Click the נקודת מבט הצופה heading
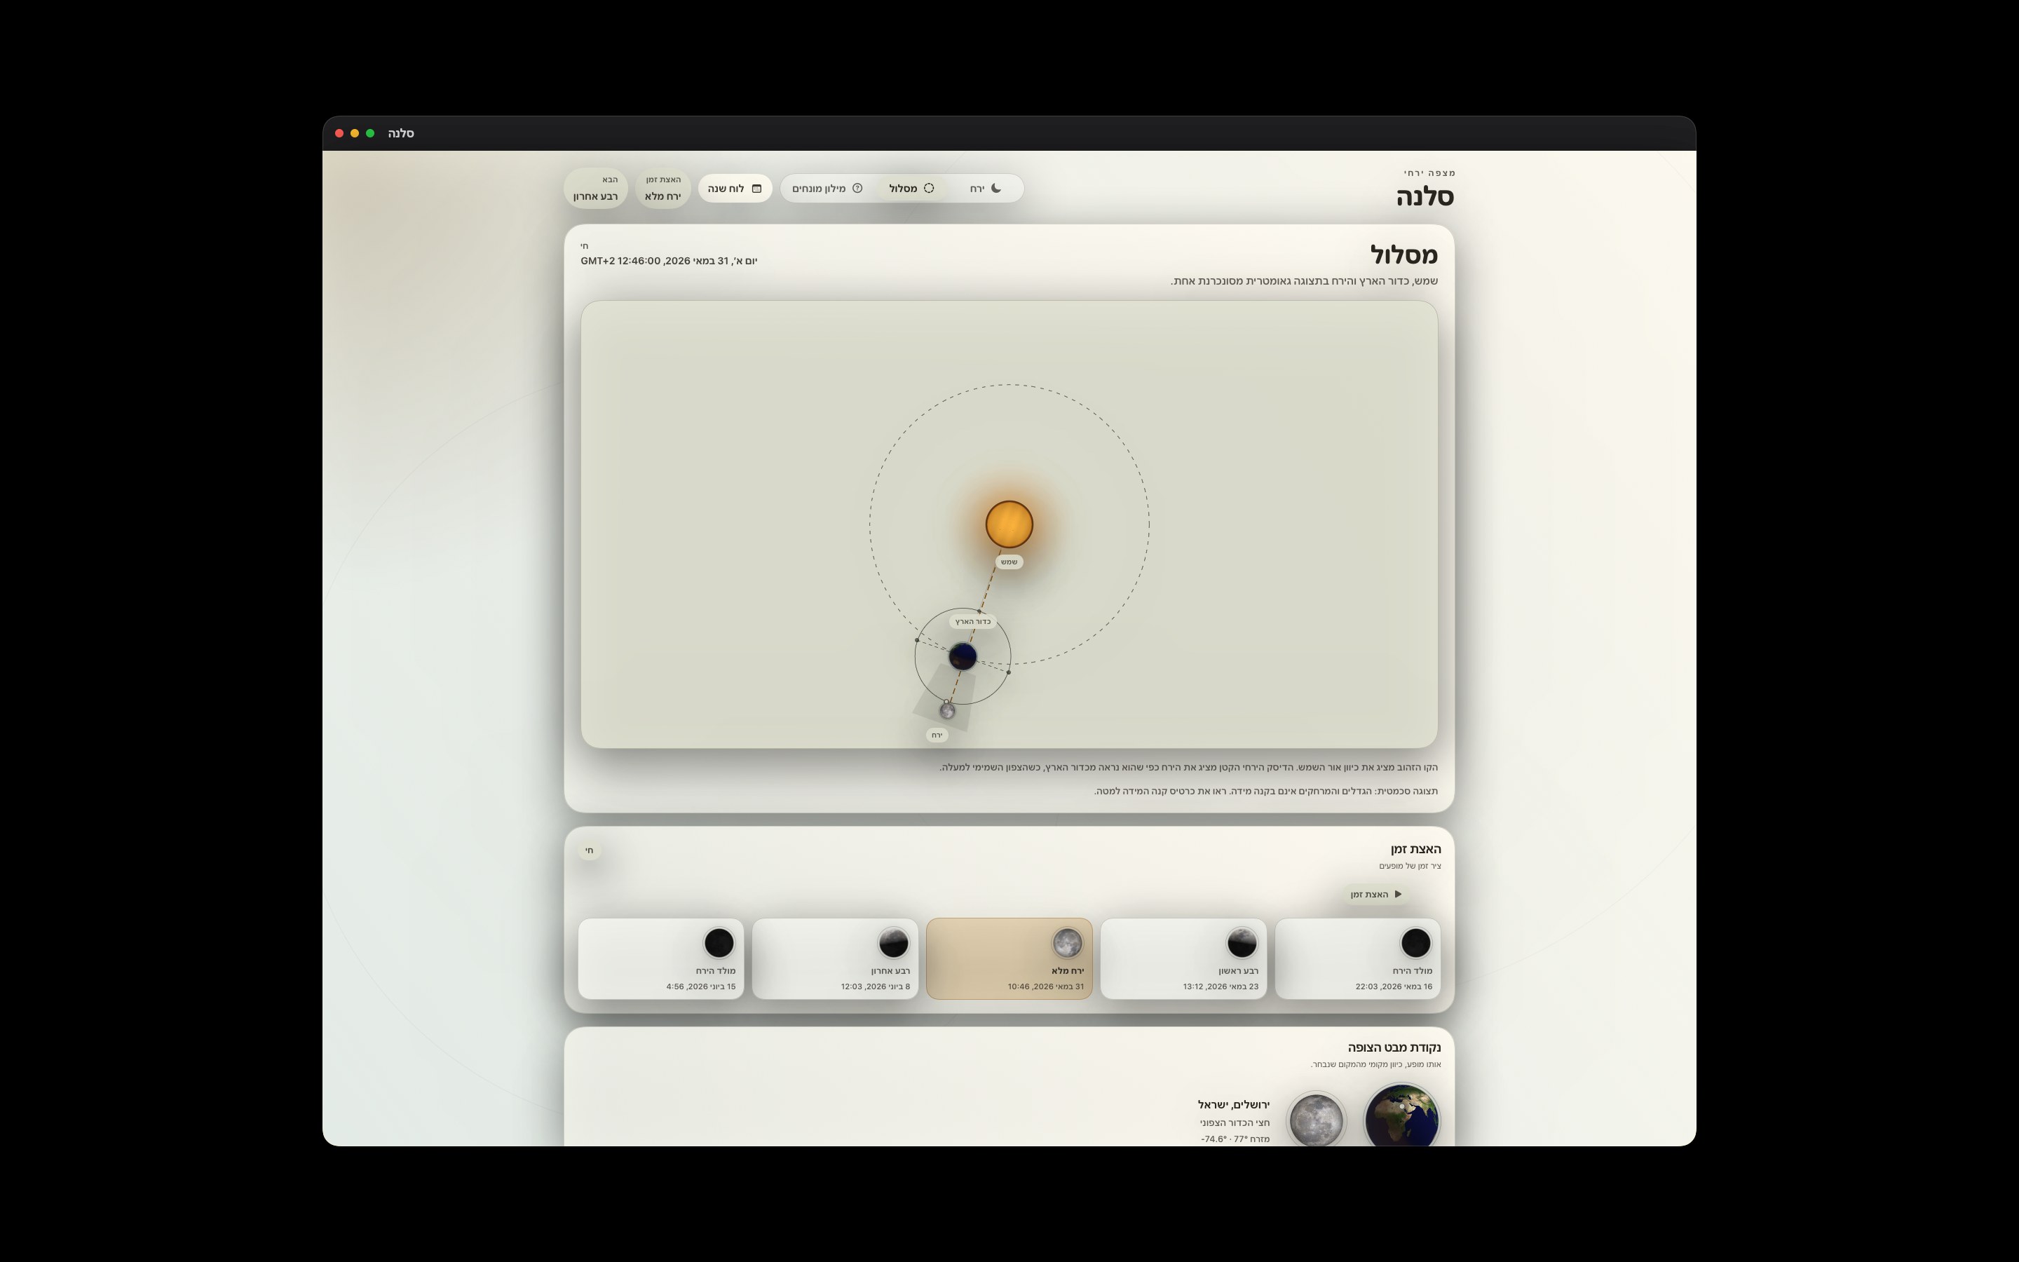 coord(1394,1047)
